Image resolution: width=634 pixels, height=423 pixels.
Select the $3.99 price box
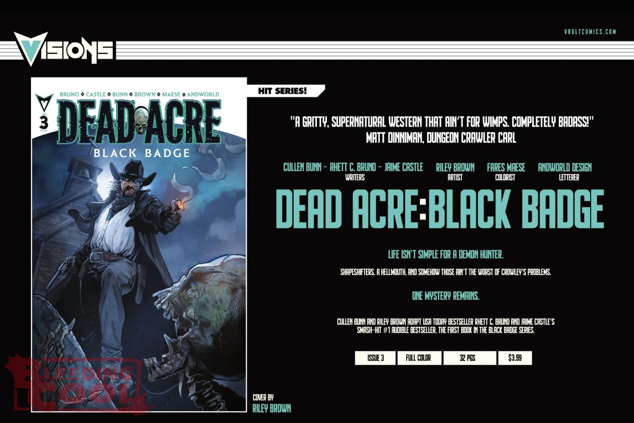tap(515, 358)
